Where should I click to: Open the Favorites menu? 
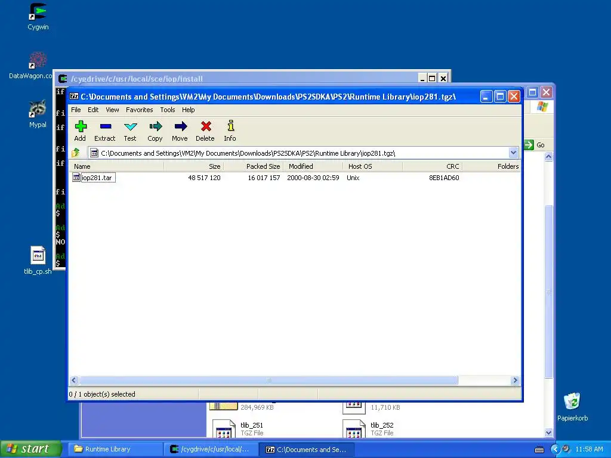point(139,110)
